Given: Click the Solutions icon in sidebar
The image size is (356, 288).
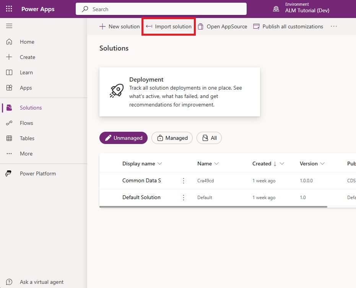Looking at the screenshot, I should click(9, 108).
